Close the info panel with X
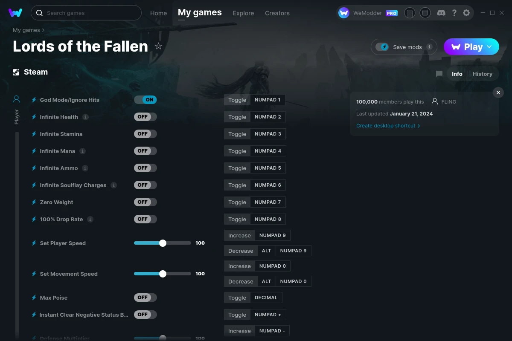 (498, 92)
